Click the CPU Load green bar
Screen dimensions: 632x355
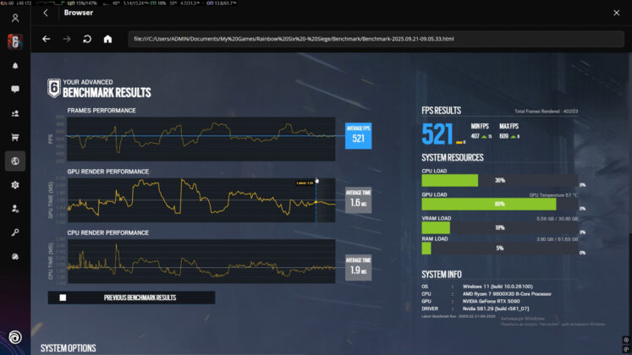click(450, 180)
